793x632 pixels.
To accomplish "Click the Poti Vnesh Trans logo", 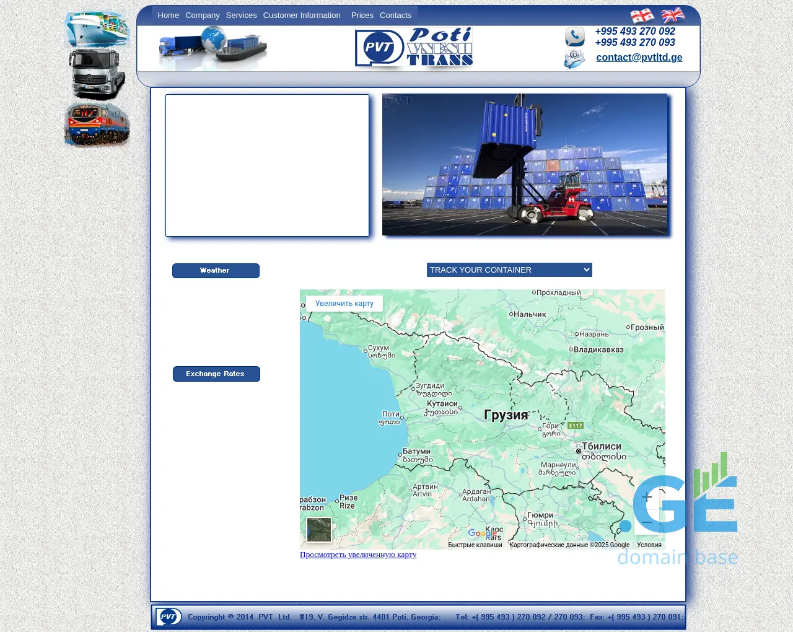I will (414, 47).
